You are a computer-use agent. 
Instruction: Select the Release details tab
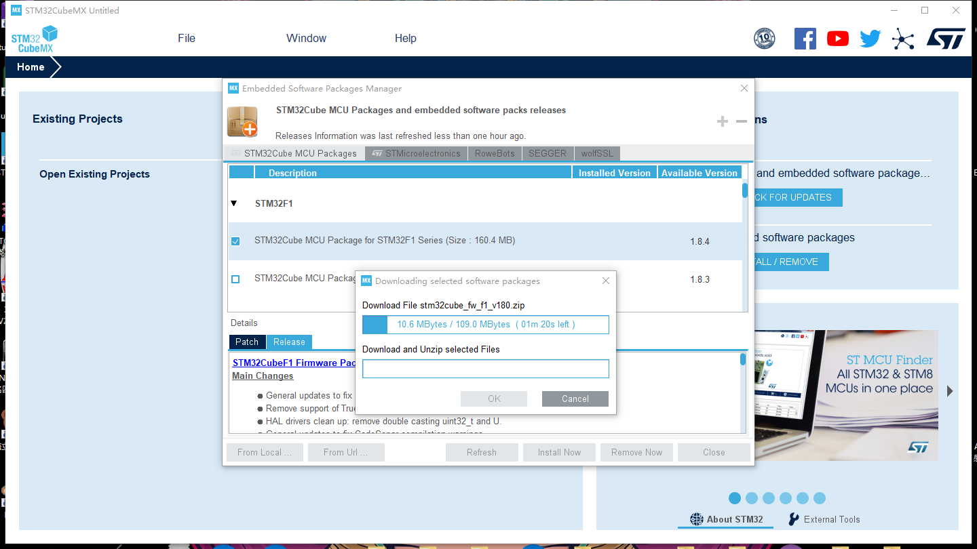pyautogui.click(x=289, y=342)
